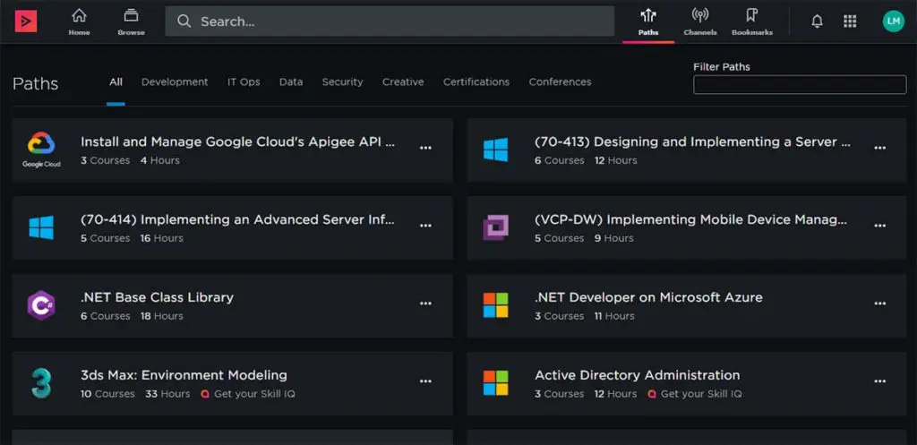The width and height of the screenshot is (917, 445).
Task: Open the notifications bell
Action: (817, 21)
